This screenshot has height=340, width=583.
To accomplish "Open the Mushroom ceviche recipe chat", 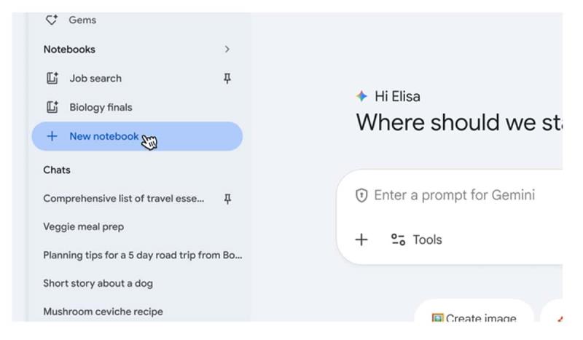I will click(103, 312).
